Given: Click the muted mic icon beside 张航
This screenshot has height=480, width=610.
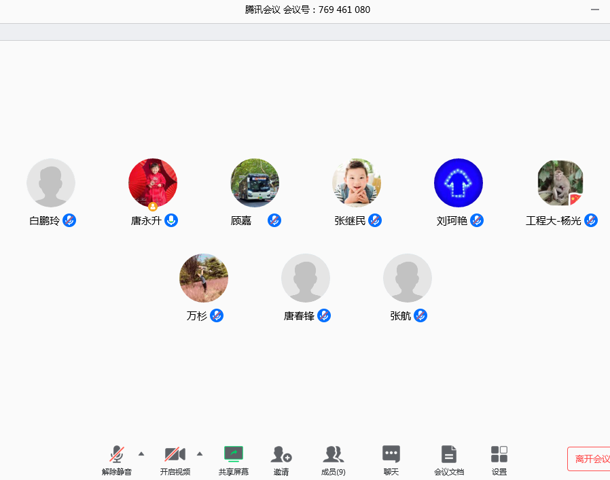Looking at the screenshot, I should (x=420, y=315).
